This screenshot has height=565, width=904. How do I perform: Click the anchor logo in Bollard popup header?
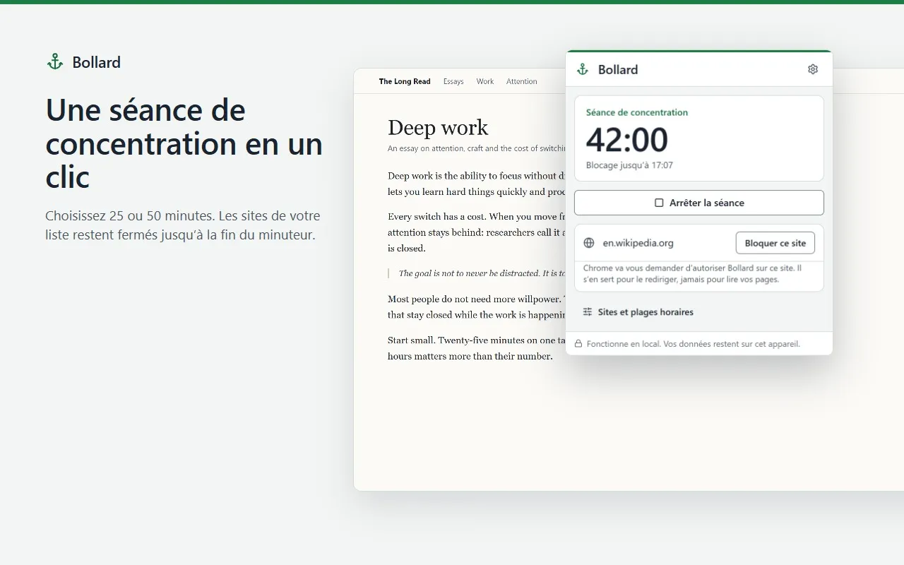coord(583,69)
